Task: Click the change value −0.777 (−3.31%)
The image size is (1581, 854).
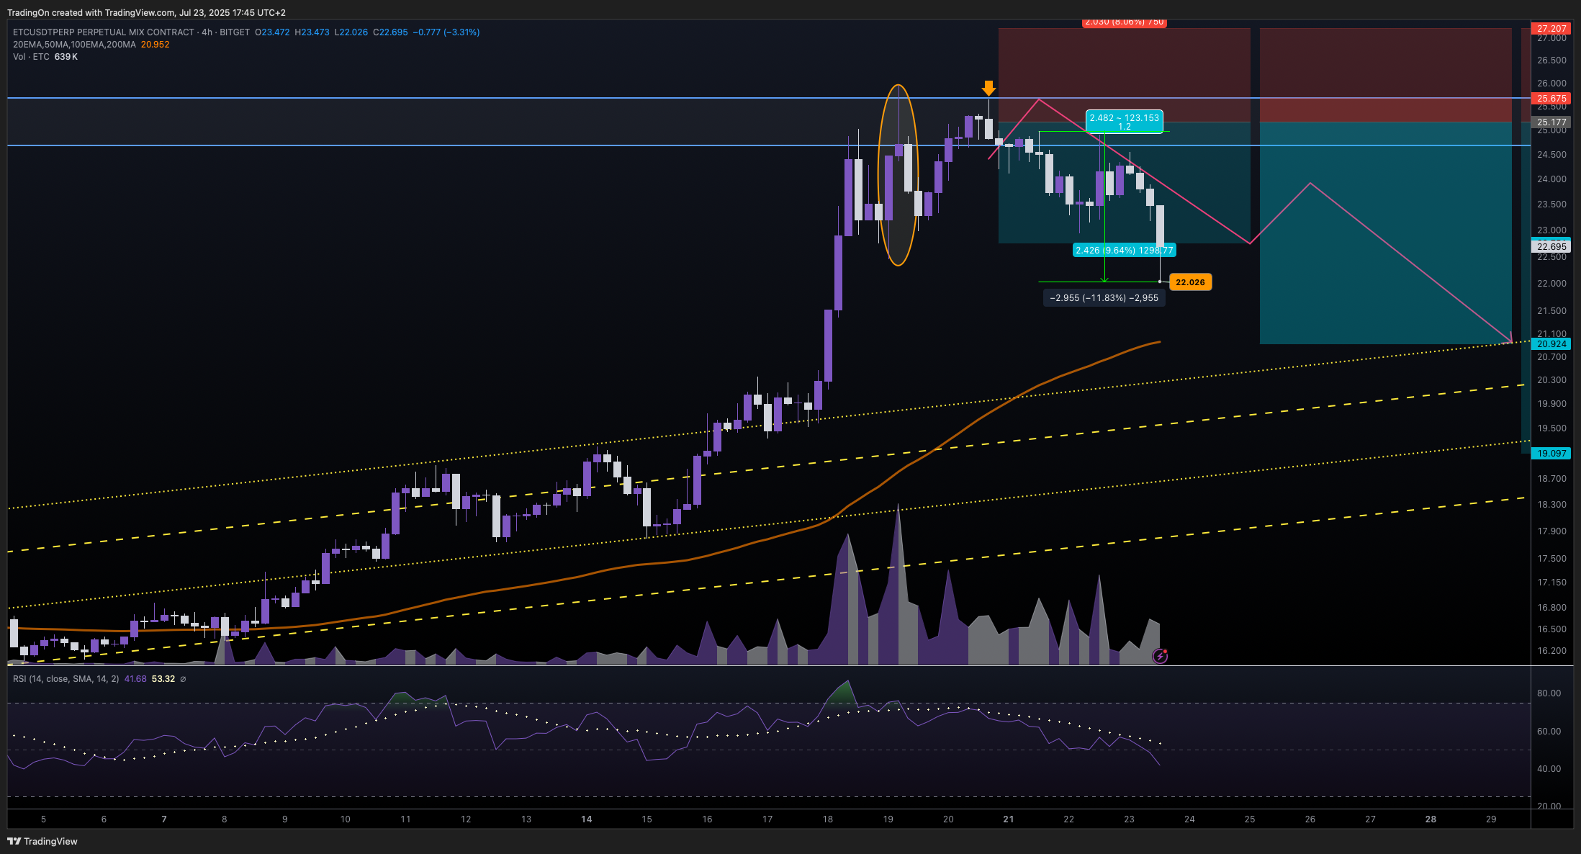Action: coord(446,32)
